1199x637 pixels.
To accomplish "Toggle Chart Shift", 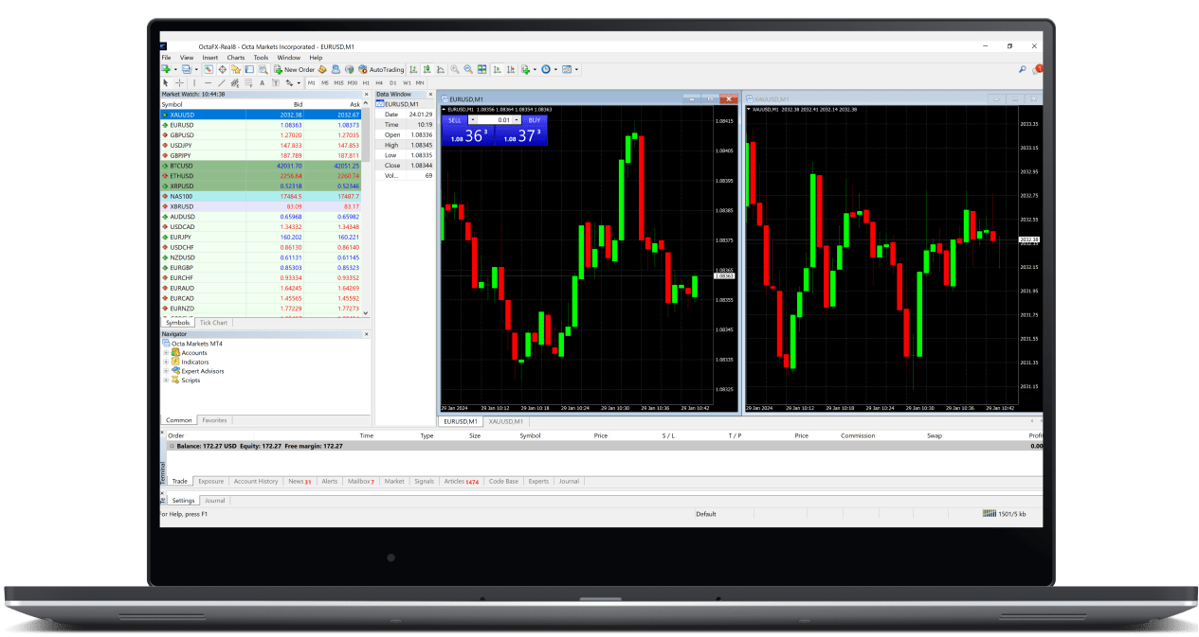I will tap(511, 69).
